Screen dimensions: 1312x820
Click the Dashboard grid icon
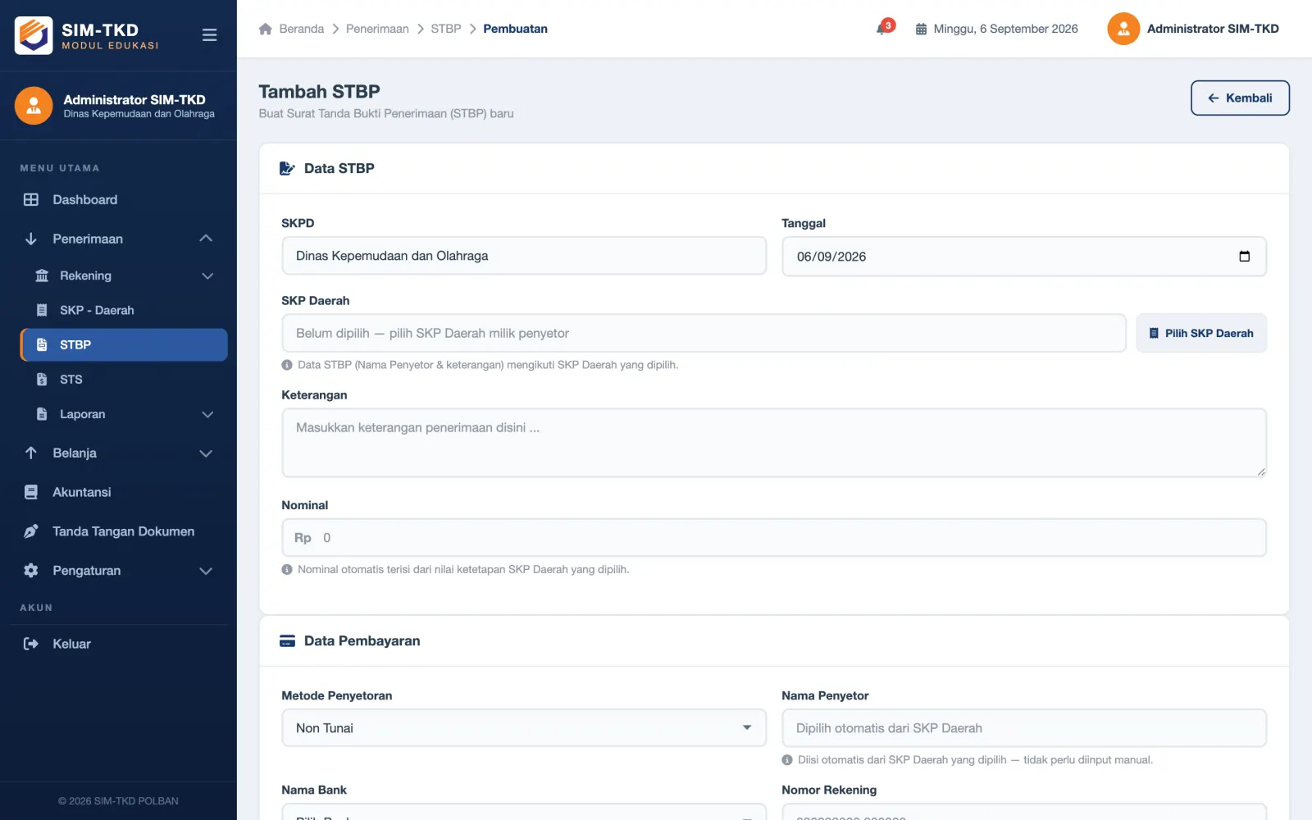(x=31, y=199)
